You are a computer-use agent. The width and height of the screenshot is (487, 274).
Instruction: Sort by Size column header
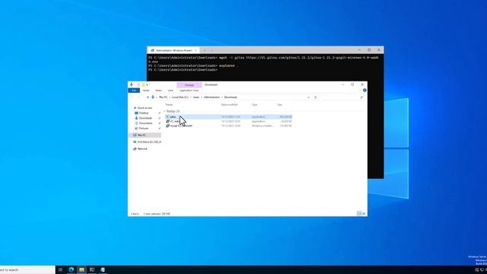point(280,105)
